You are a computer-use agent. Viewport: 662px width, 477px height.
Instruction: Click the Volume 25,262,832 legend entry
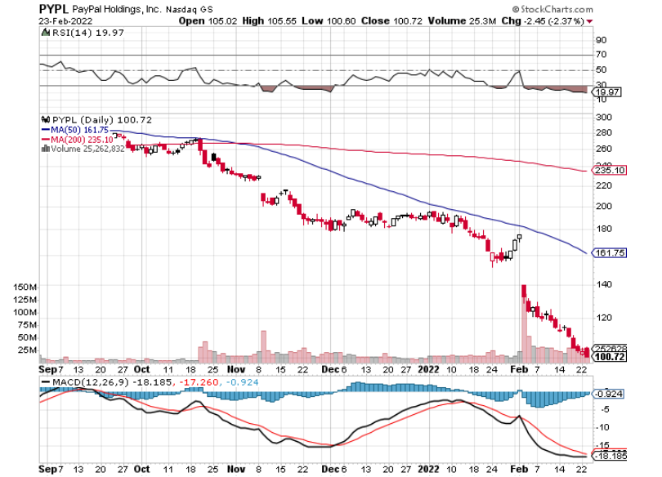tap(87, 149)
